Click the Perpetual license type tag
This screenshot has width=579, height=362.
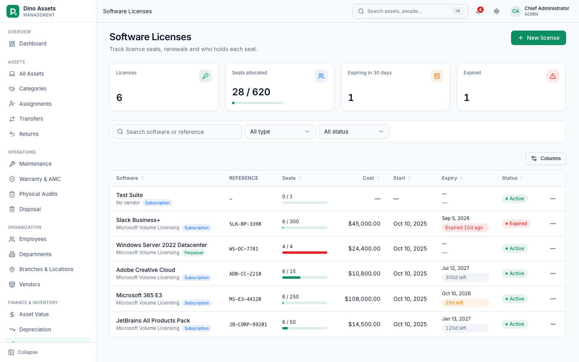(194, 253)
